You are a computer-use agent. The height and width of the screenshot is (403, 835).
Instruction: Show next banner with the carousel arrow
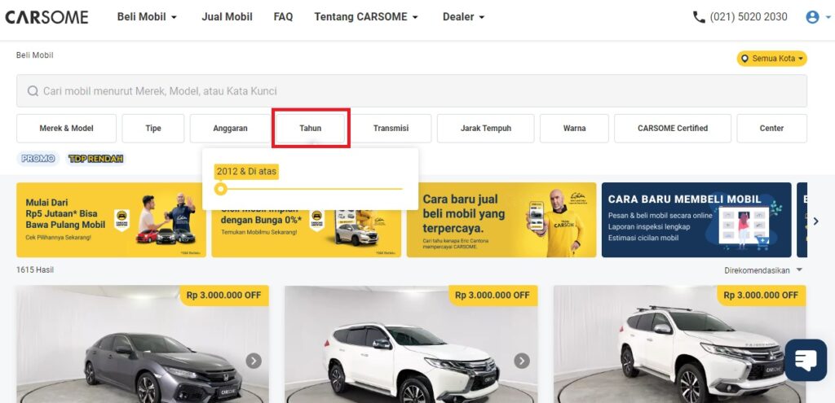tap(815, 221)
